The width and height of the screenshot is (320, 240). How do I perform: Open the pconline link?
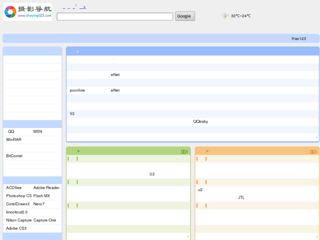tap(77, 90)
